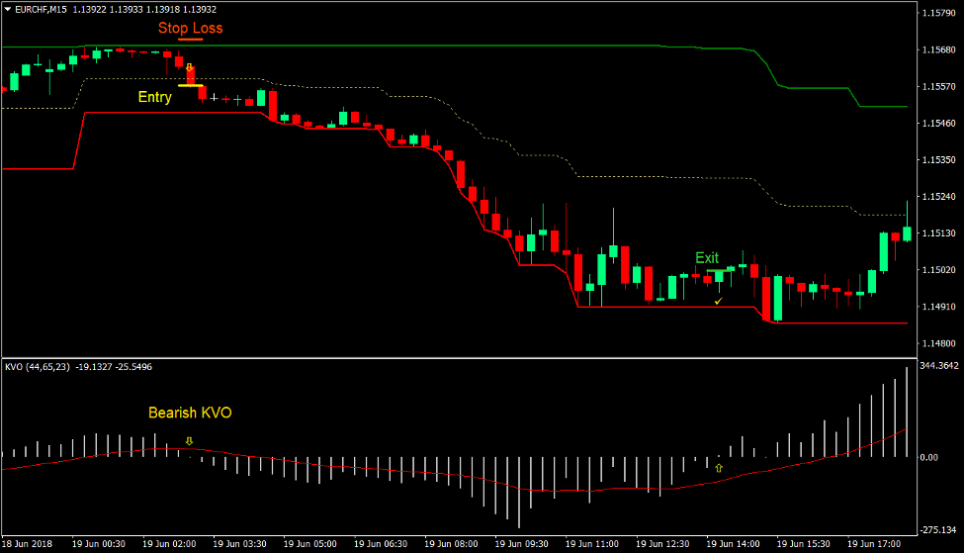Click the 19 Jun 05:00 time label
The height and width of the screenshot is (554, 966).
[309, 544]
